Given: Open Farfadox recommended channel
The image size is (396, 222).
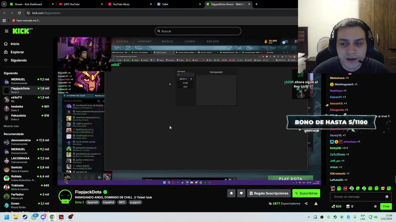Looking at the screenshot, I should pyautogui.click(x=26, y=196).
